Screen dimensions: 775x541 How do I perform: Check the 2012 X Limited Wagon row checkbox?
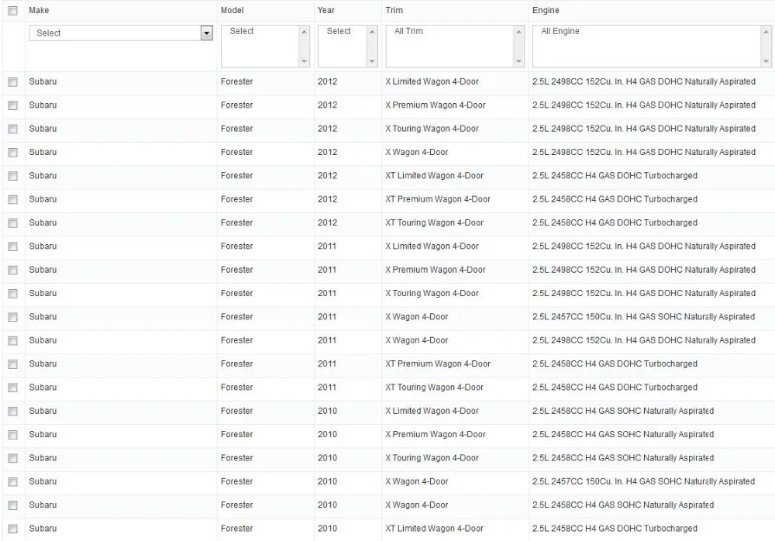coord(13,81)
